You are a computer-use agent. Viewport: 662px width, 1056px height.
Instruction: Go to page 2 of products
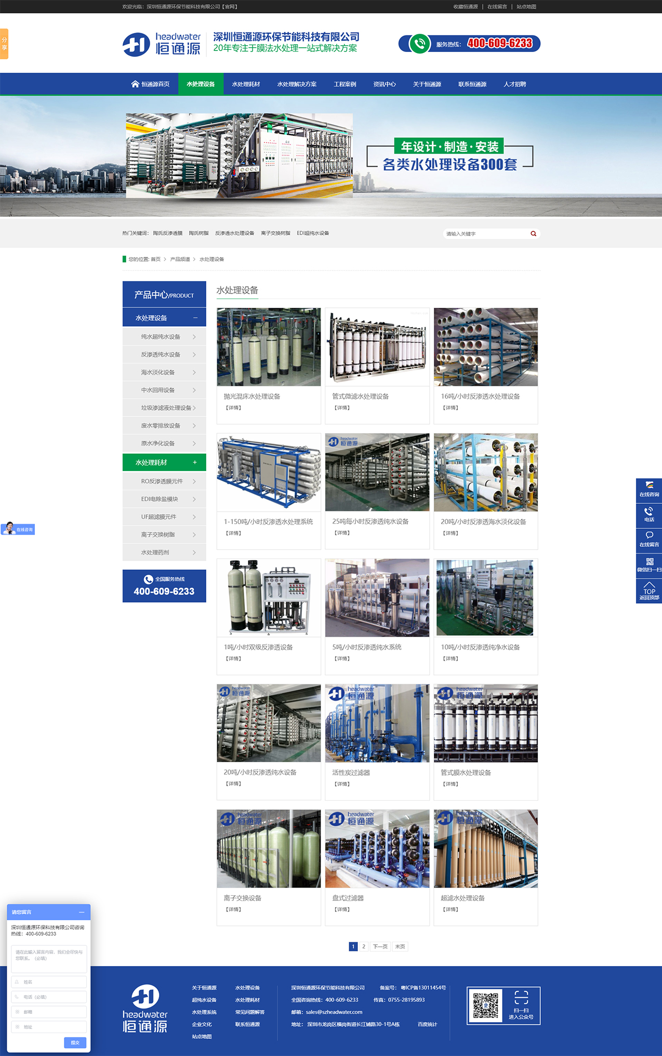tap(364, 946)
